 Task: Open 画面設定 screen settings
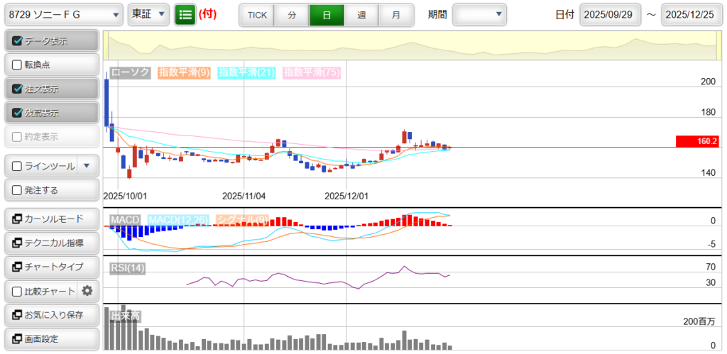[x=51, y=338]
